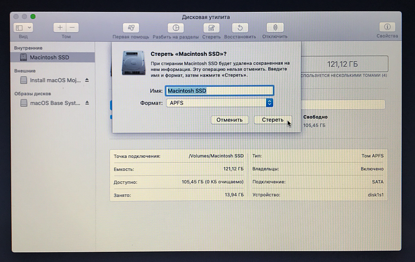415x262 pixels.
Task: Remove a volume with the minus button
Action: point(72,27)
